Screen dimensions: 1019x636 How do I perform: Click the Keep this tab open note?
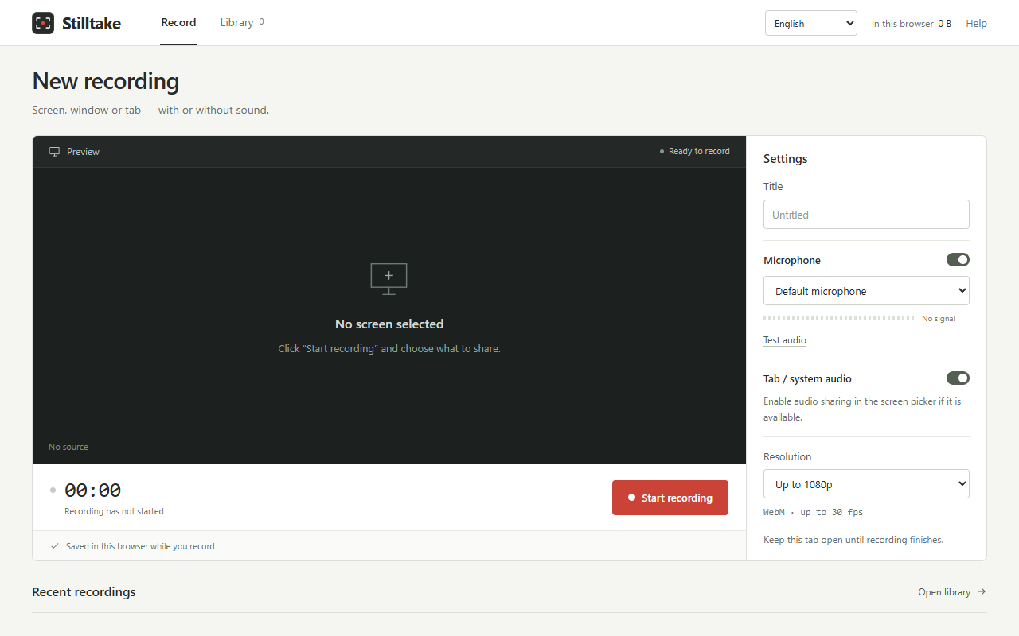click(x=853, y=540)
